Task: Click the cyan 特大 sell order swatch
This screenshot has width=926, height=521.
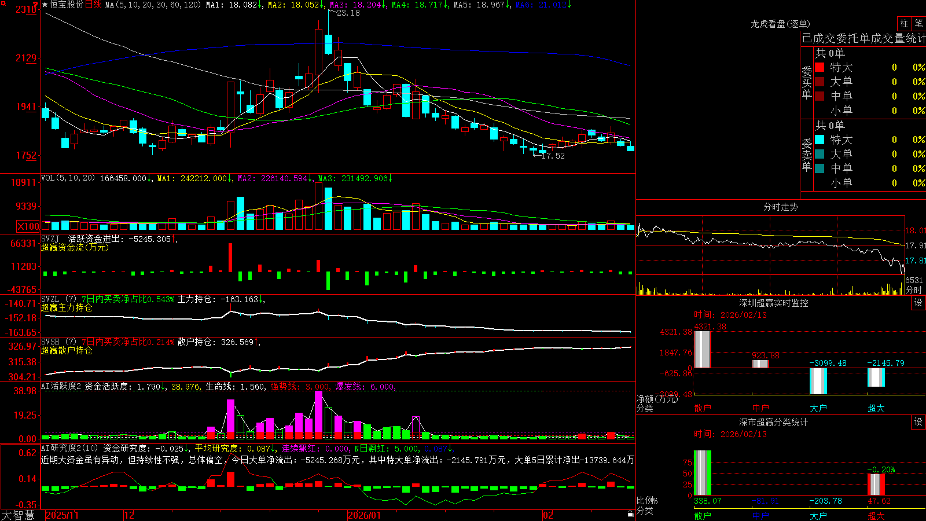Action: tap(820, 140)
